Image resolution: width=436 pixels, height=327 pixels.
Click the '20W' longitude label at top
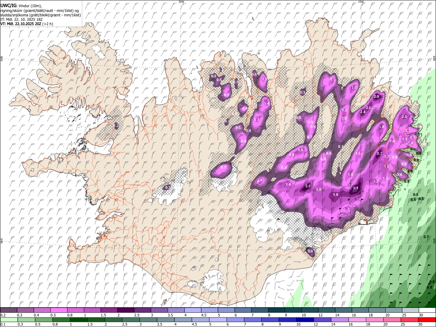tap(181, 2)
